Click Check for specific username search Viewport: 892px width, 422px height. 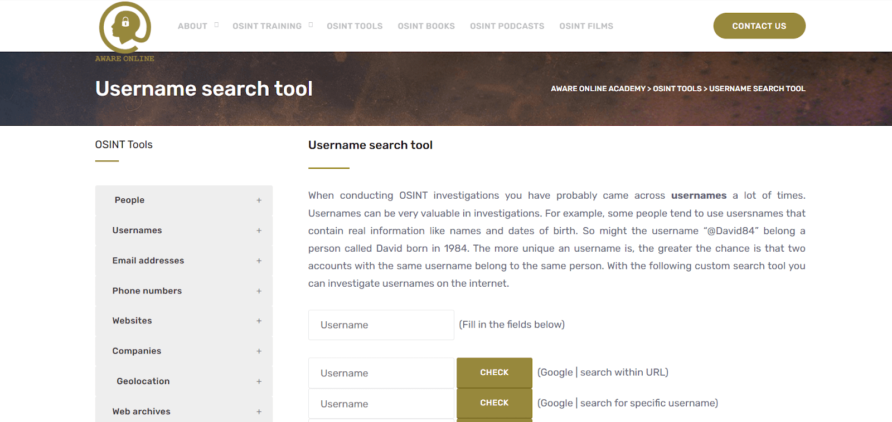point(494,403)
